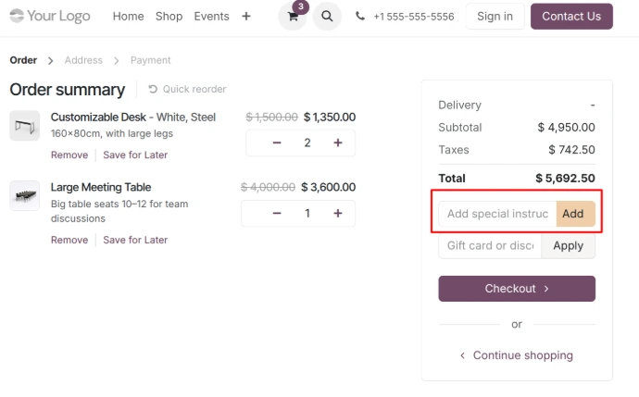Apply the gift card or discount code
This screenshot has width=639, height=397.
[568, 245]
